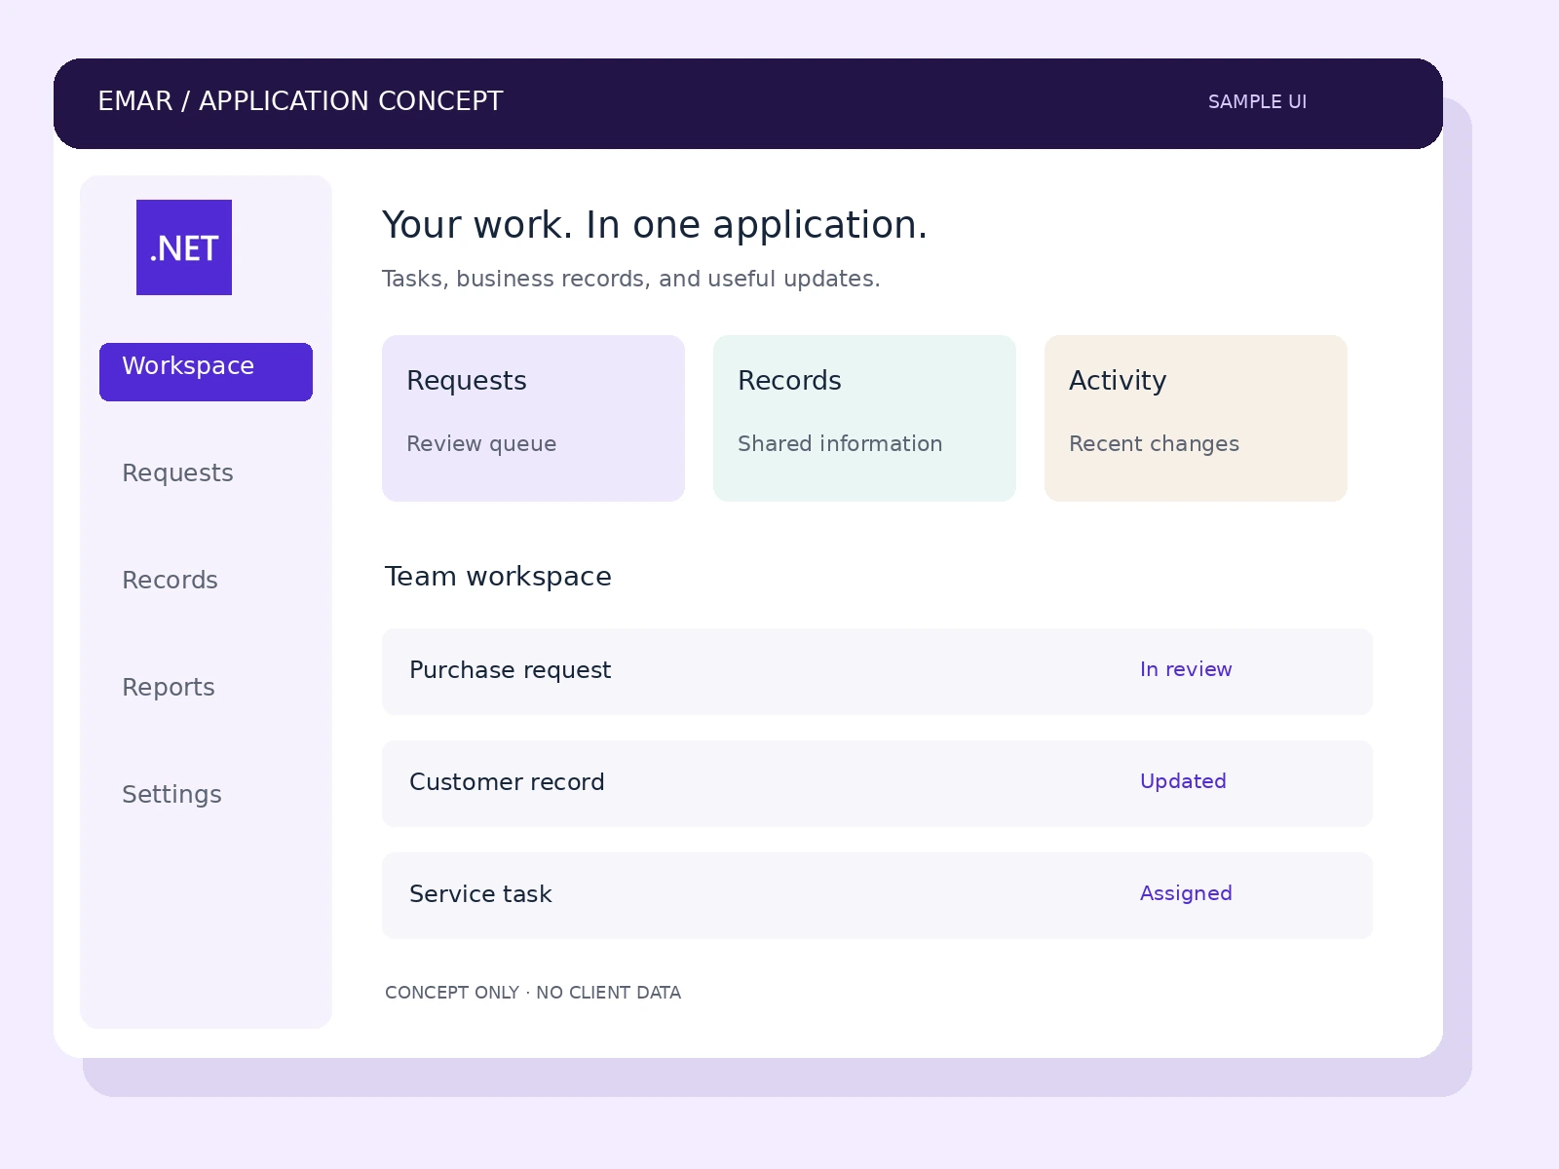The height and width of the screenshot is (1169, 1559).
Task: Click the EMAR / APPLICATION CONCEPT title
Action: (x=300, y=101)
